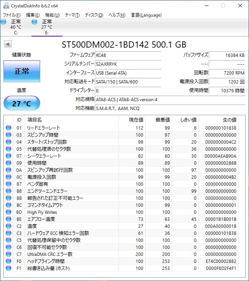Click status orb for ID BC コマンドタイムアウト
This screenshot has width=249, height=281.
pyautogui.click(x=8, y=205)
